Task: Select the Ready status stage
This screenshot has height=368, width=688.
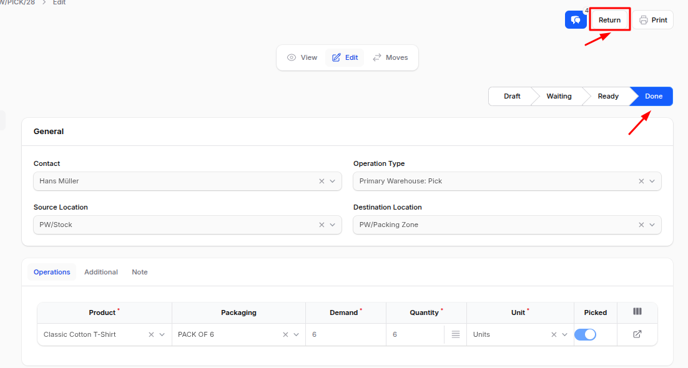Action: pyautogui.click(x=607, y=96)
